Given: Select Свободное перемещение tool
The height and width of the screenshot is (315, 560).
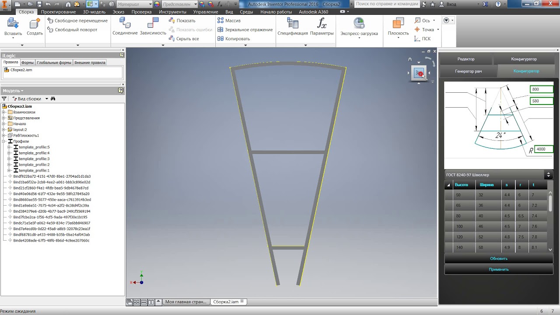Looking at the screenshot, I should tap(77, 21).
